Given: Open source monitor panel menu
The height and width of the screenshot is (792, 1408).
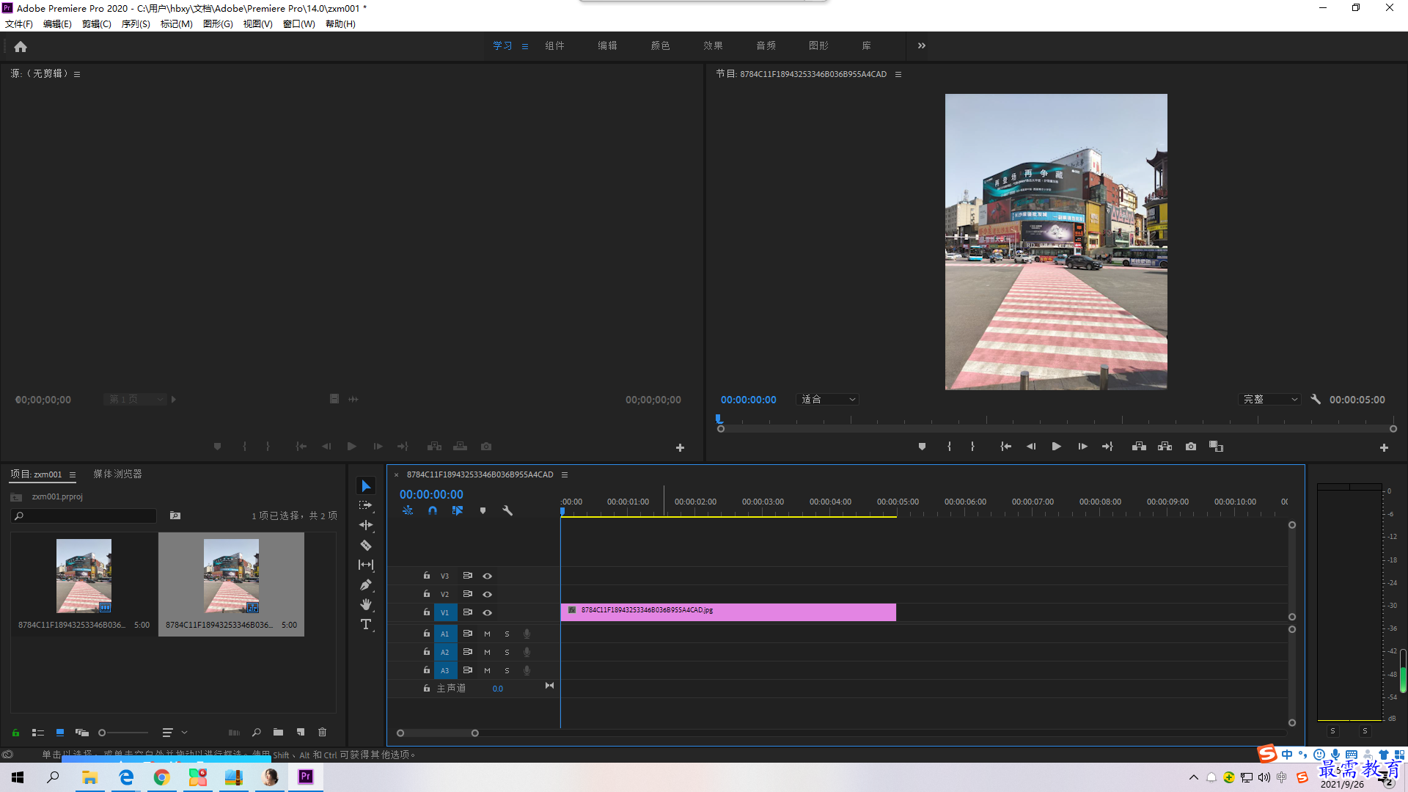Looking at the screenshot, I should tap(77, 74).
